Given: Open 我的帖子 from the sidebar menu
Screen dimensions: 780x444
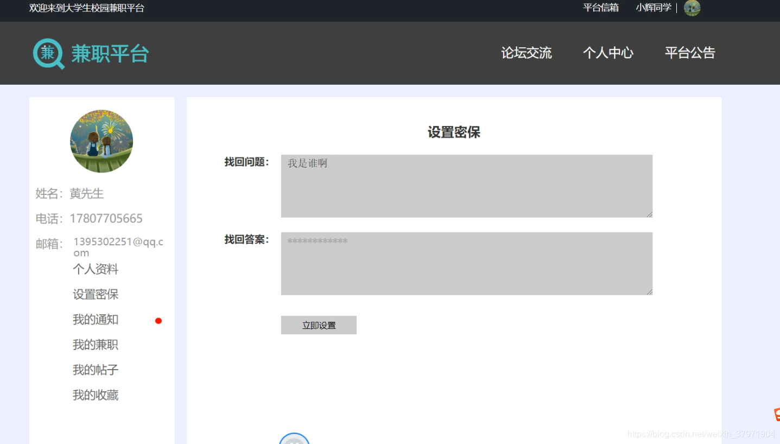Looking at the screenshot, I should tap(94, 370).
